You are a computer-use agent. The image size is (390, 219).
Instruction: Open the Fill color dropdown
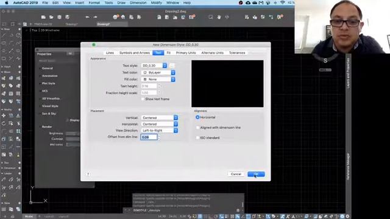(x=158, y=79)
